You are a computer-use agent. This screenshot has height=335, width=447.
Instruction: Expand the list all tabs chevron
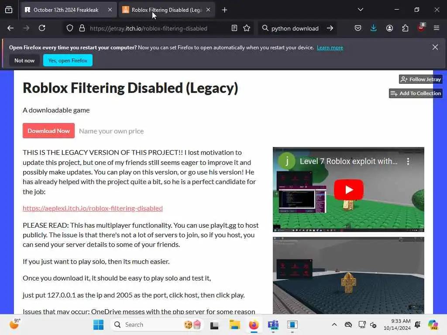pyautogui.click(x=360, y=10)
